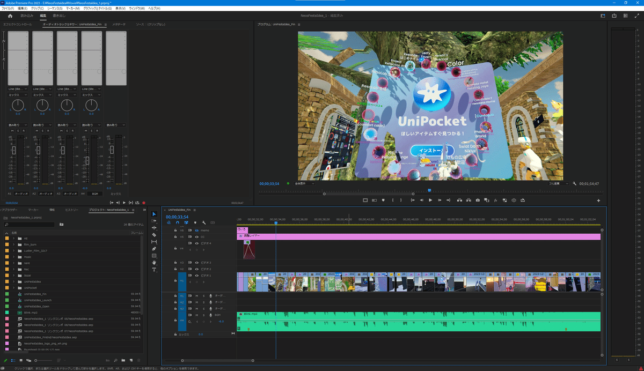Open the ファイル(F) menu
The height and width of the screenshot is (371, 644).
click(8, 9)
